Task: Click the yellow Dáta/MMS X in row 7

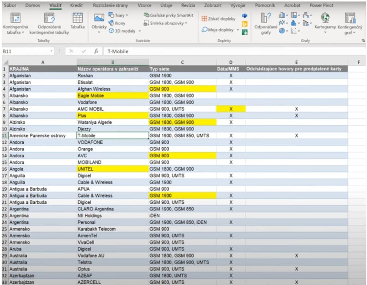Action: 231,109
